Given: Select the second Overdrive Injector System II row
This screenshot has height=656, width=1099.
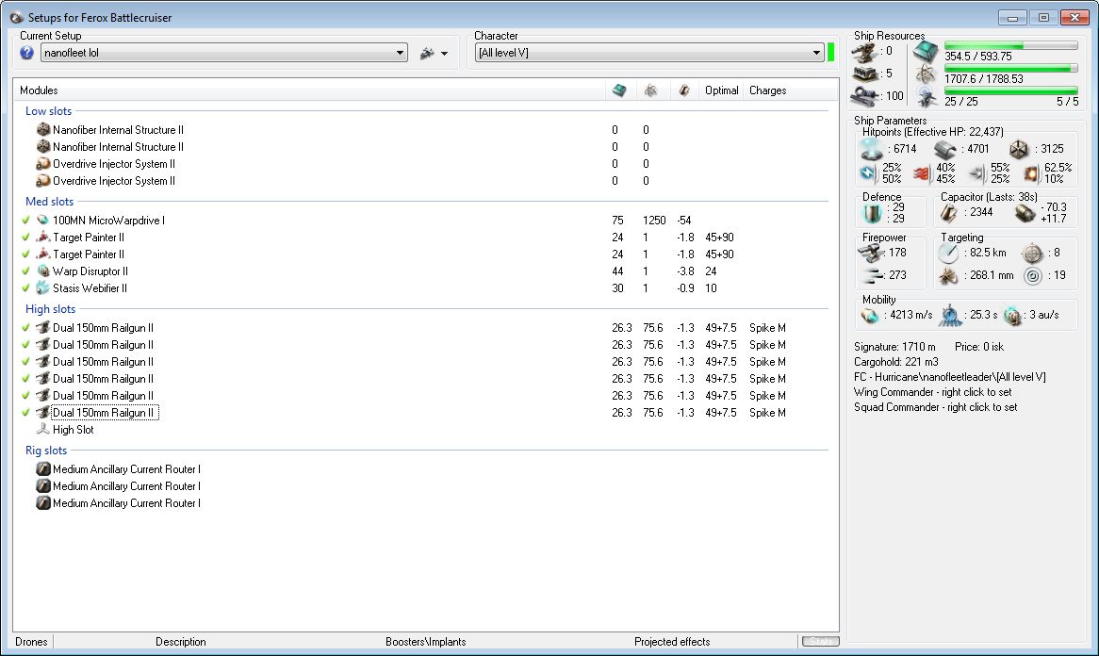Looking at the screenshot, I should (x=113, y=181).
